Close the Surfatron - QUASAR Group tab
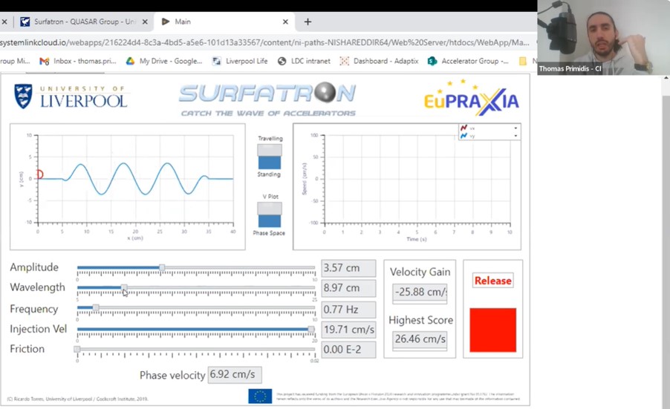The width and height of the screenshot is (670, 409). click(x=145, y=22)
